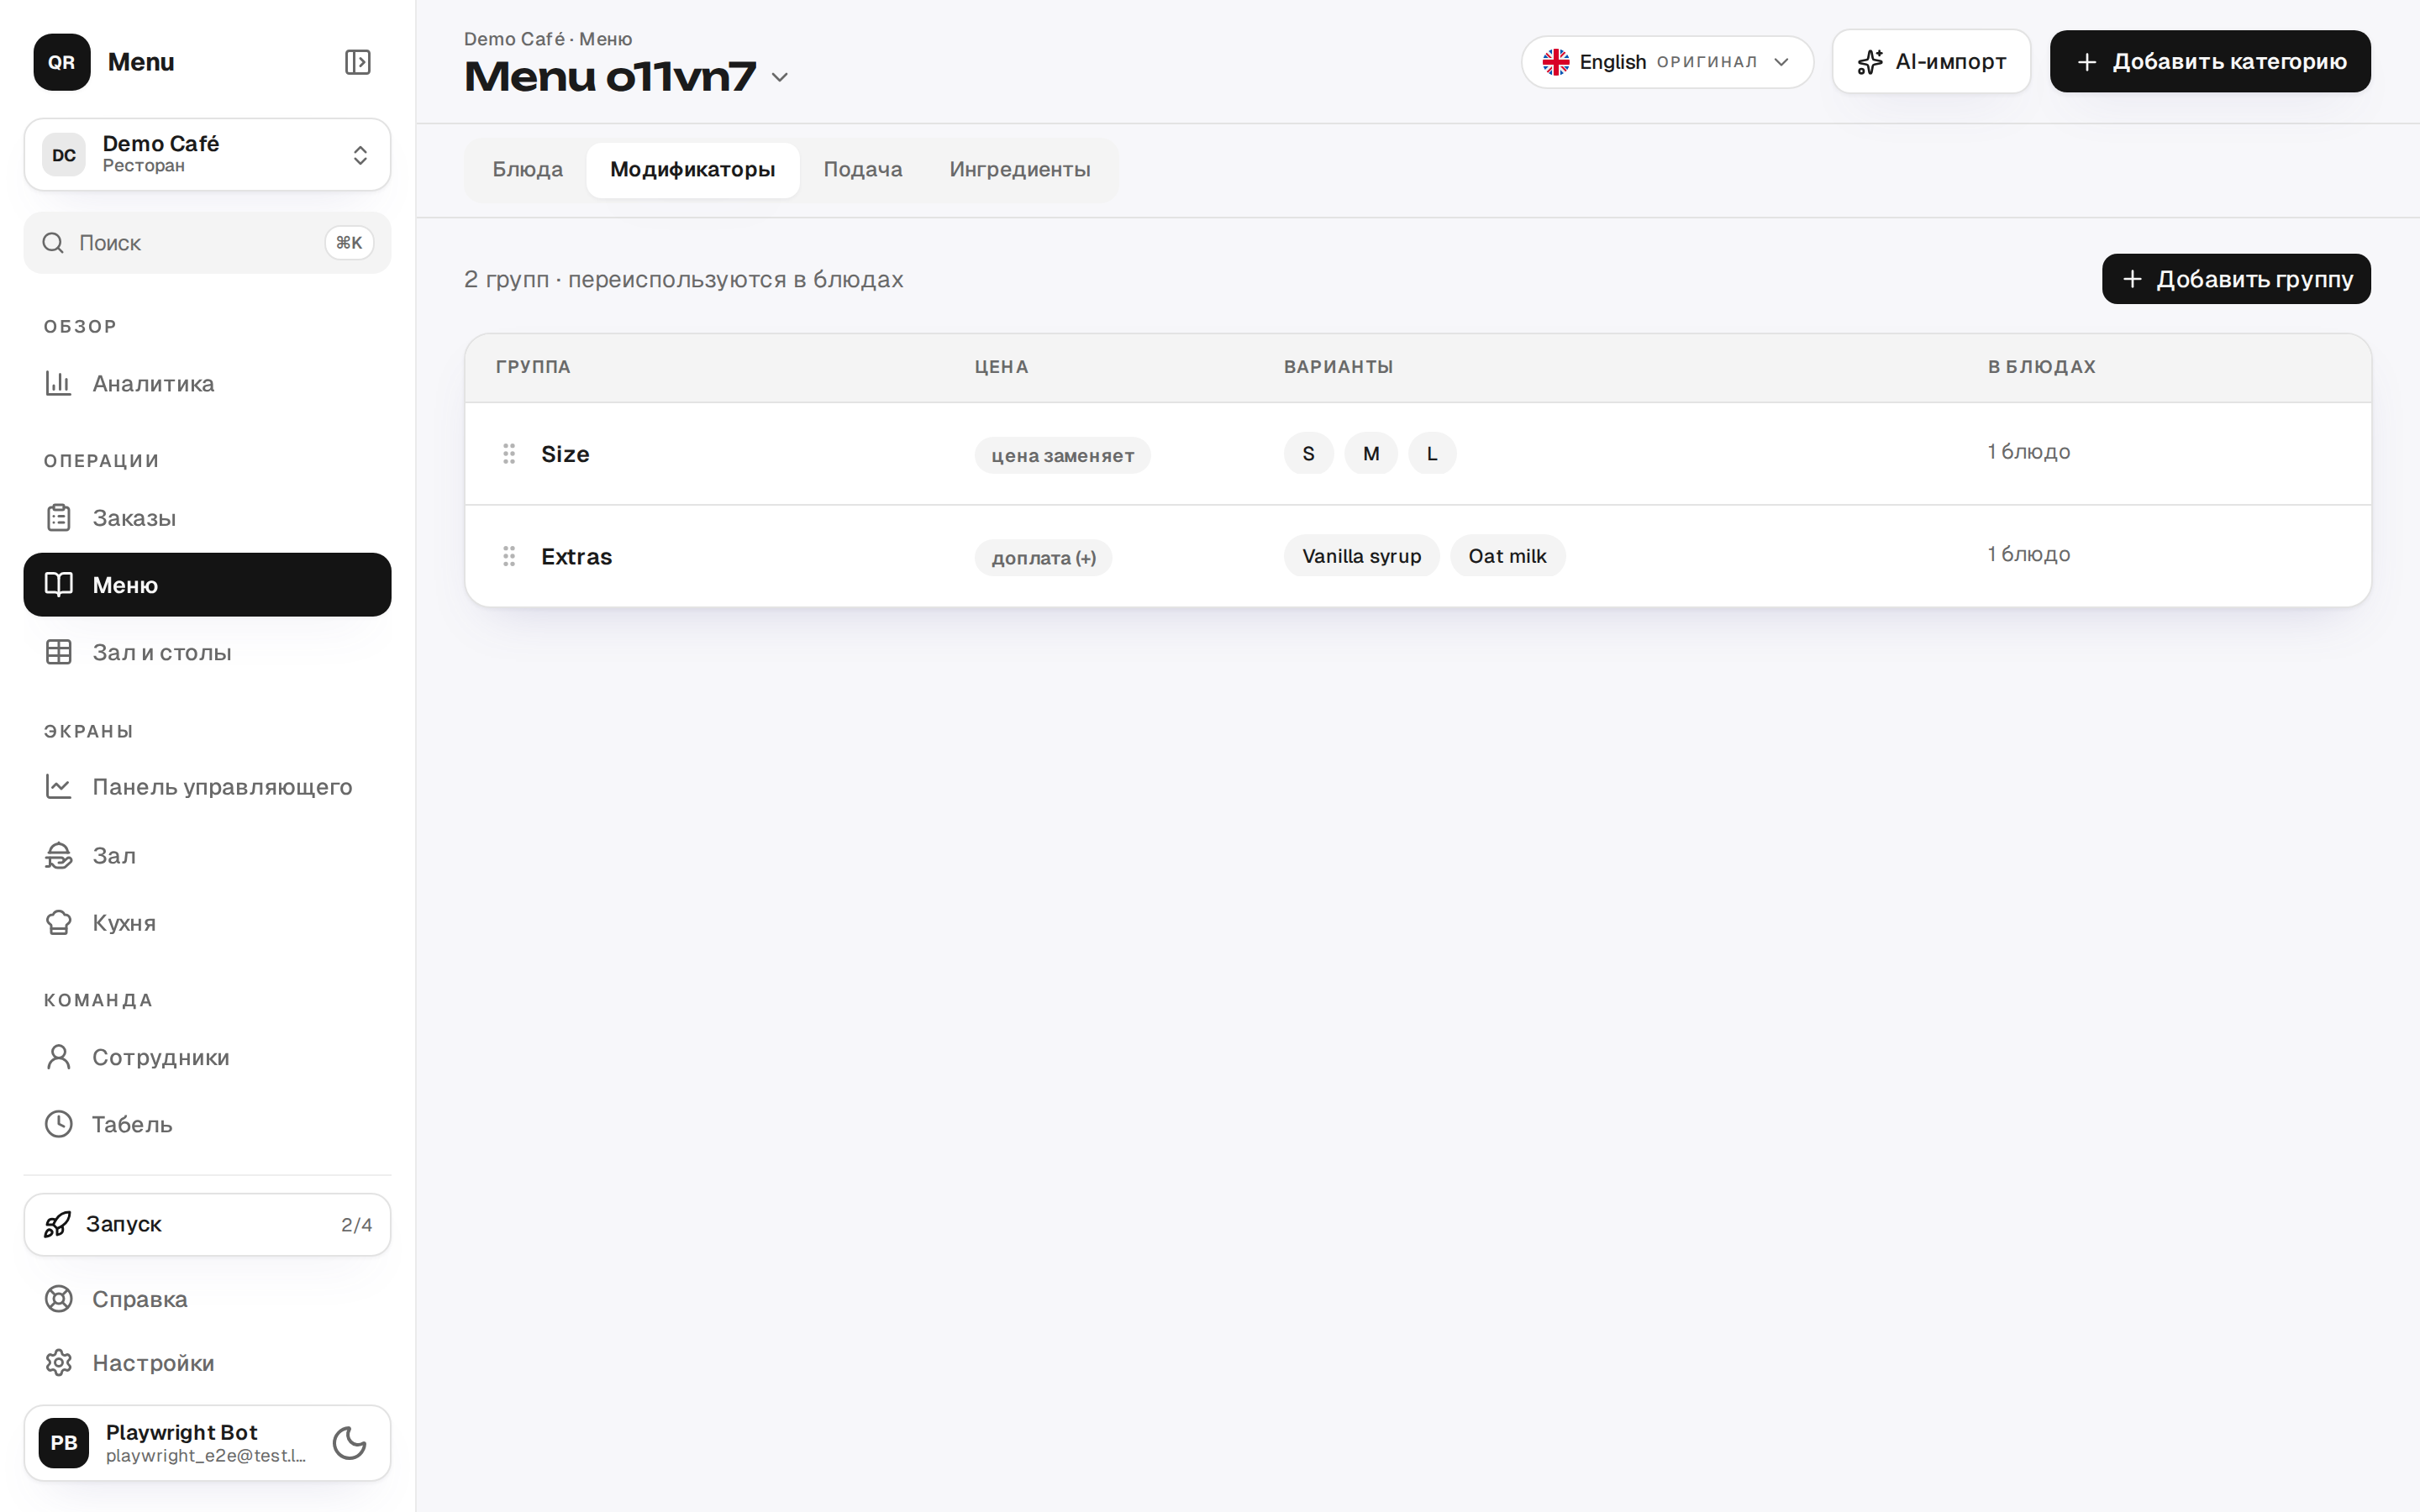This screenshot has width=2420, height=1512.
Task: Go to Заказы in the sidebar
Action: [x=207, y=518]
